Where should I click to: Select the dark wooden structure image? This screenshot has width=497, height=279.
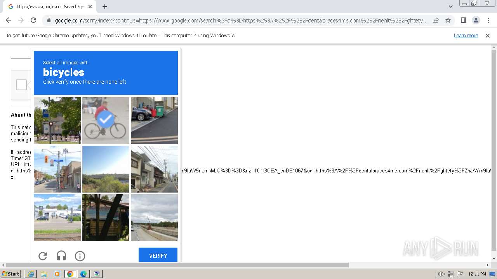(x=106, y=217)
